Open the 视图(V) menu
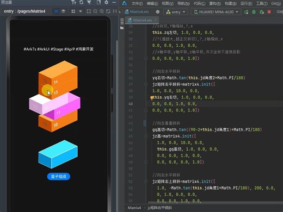283x212 pixels. [168, 3]
